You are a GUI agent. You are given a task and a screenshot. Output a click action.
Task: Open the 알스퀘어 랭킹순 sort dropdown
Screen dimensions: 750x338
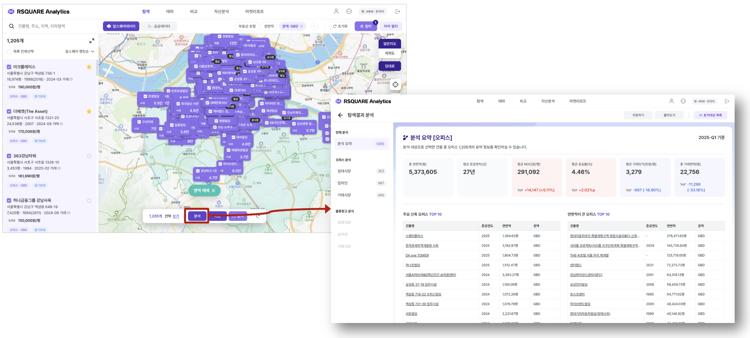point(79,52)
